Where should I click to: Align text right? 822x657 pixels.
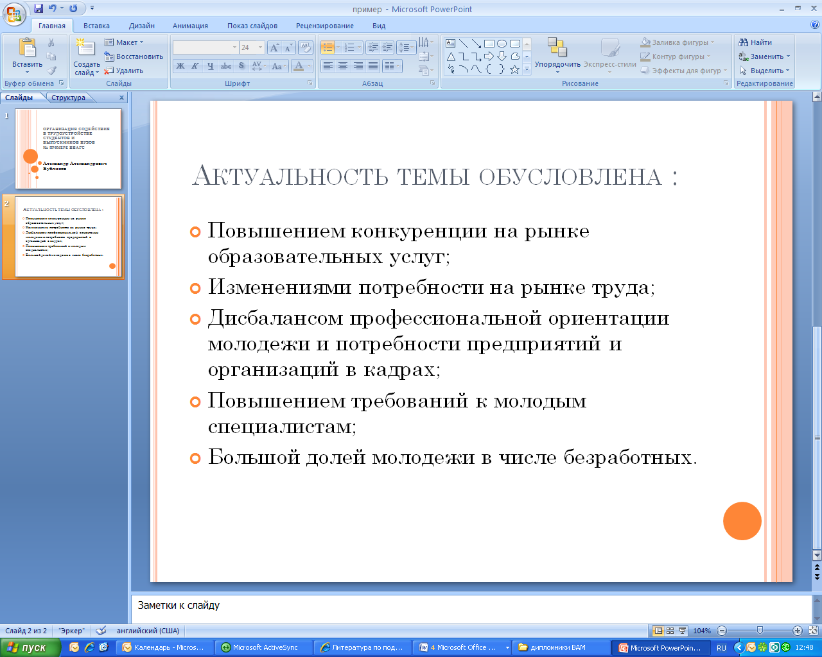point(358,66)
